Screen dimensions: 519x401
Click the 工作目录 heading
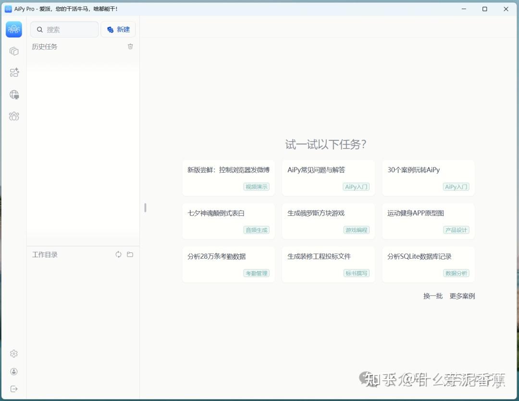[45, 255]
